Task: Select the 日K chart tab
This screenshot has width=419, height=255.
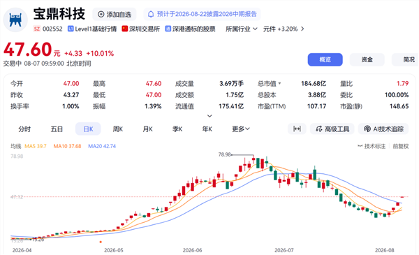Action: (x=88, y=129)
